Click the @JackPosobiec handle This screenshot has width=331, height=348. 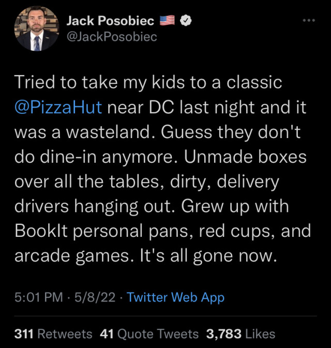(x=111, y=37)
